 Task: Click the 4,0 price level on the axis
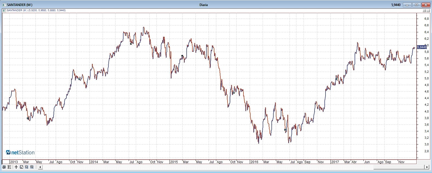[x=427, y=111]
